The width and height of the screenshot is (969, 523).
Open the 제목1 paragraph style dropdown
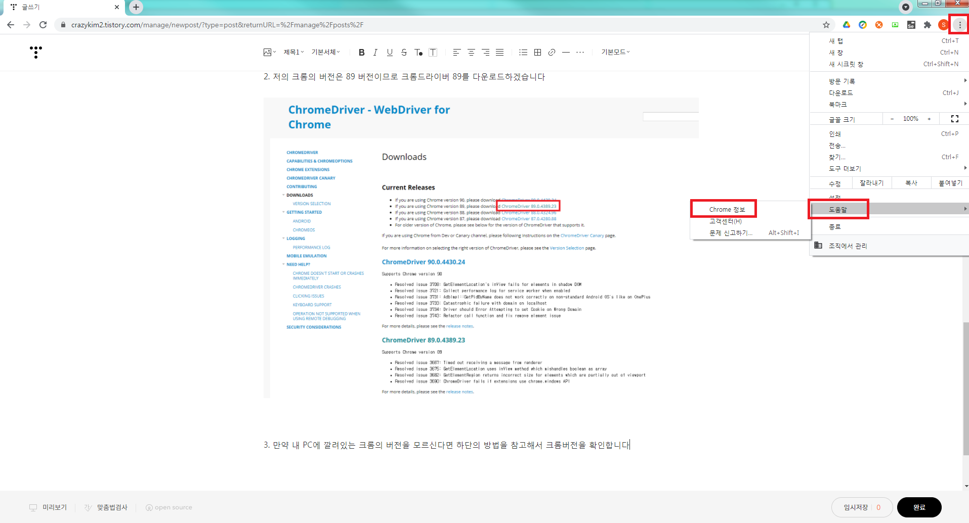(293, 52)
